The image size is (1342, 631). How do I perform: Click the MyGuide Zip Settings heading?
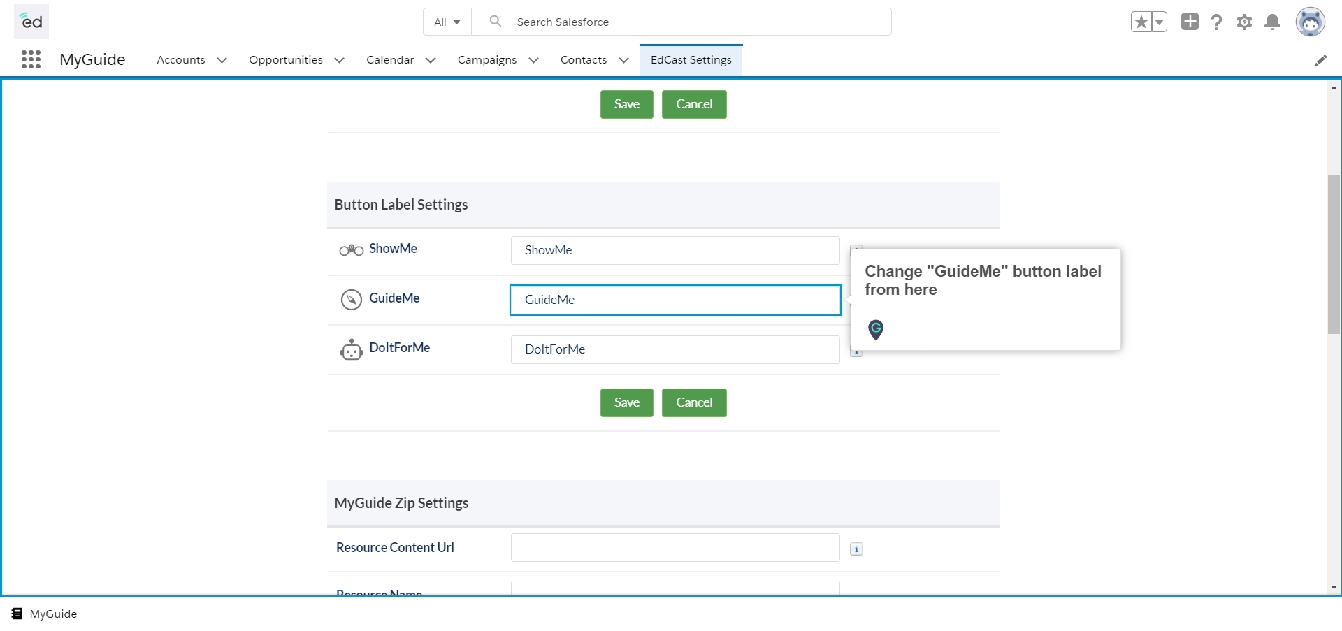click(401, 503)
